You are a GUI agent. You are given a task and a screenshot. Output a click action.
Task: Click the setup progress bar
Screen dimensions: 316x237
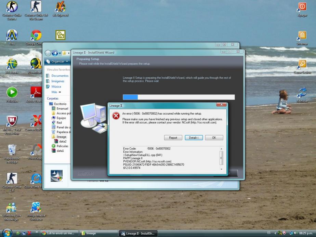click(179, 97)
